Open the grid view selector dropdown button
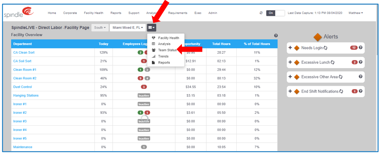Screen dimensions: 381x155 [151, 28]
